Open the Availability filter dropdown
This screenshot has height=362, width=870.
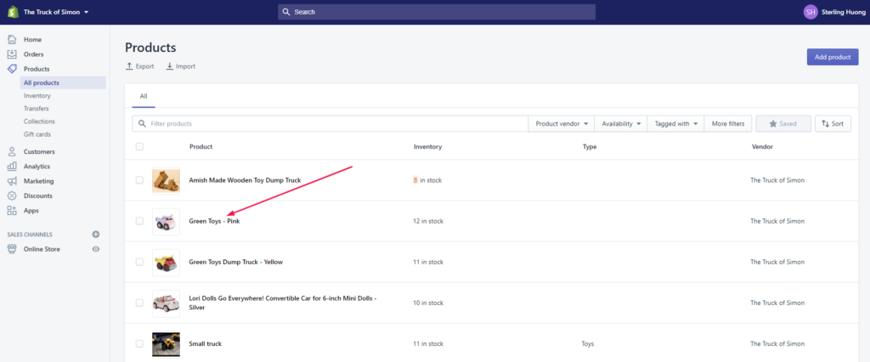(x=621, y=124)
